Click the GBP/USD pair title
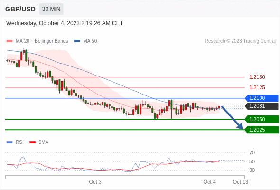The width and height of the screenshot is (280, 190). tap(20, 9)
